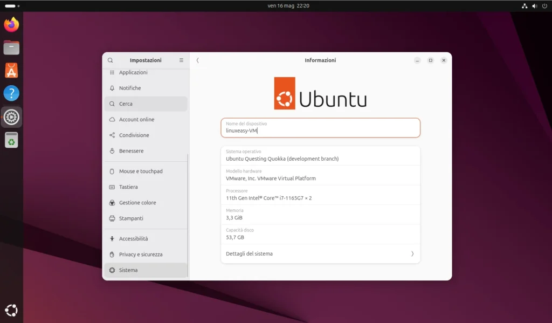
Task: Click the VMware Virtual Platform hardware row
Action: click(x=320, y=175)
